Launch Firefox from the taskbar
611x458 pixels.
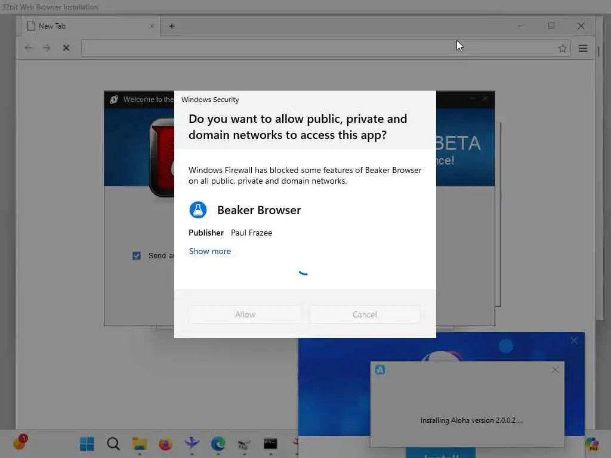click(166, 444)
